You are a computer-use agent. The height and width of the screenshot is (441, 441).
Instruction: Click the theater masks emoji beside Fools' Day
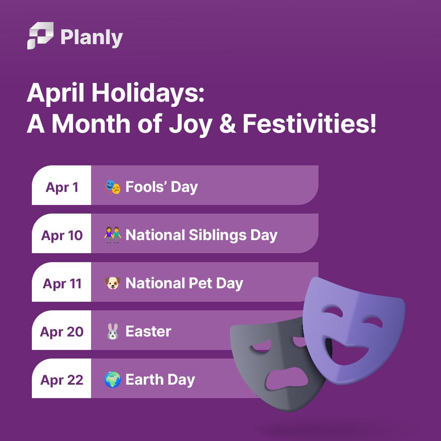tap(113, 187)
